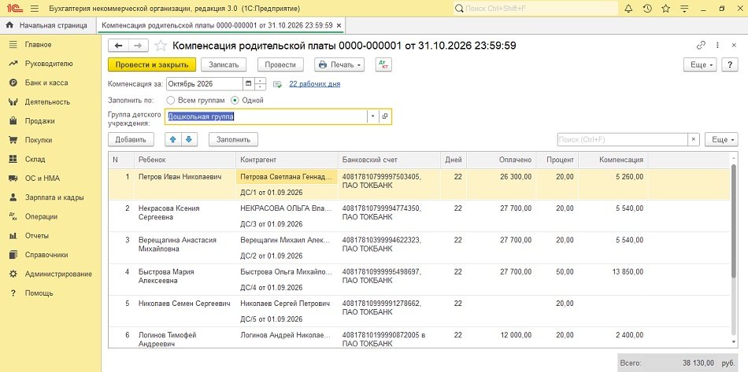Go to home page icon tab
Screen dimensions: 748x372
click(9, 25)
